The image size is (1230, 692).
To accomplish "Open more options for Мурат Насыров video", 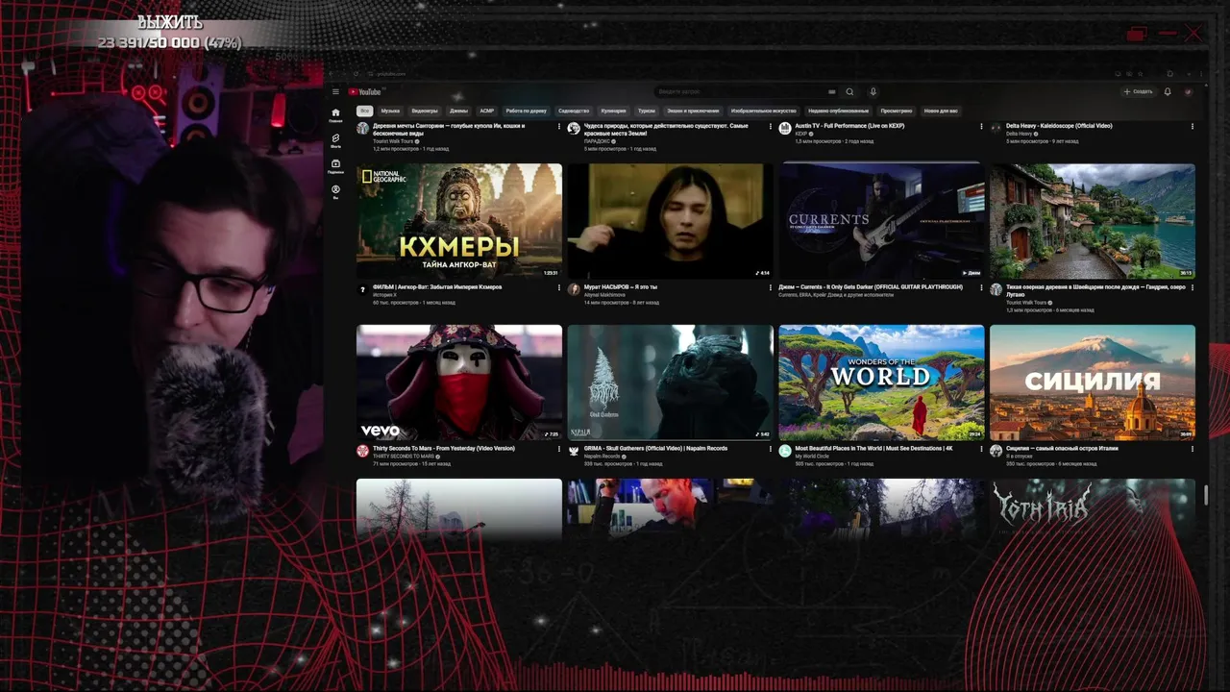I will (770, 287).
